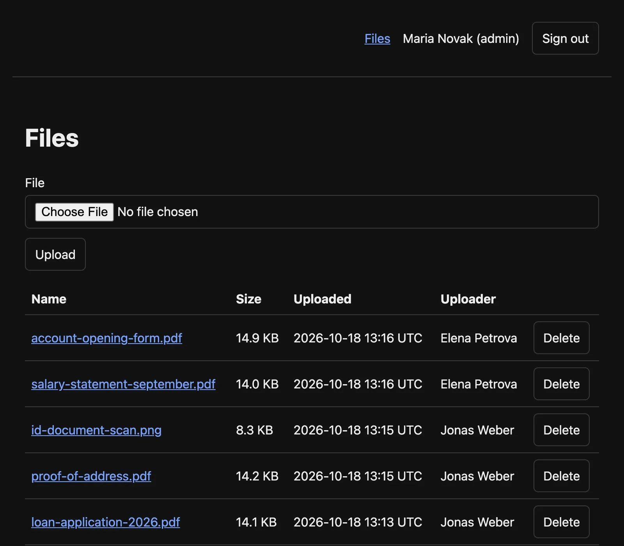Image resolution: width=624 pixels, height=546 pixels.
Task: Click the Uploader column header
Action: click(468, 299)
